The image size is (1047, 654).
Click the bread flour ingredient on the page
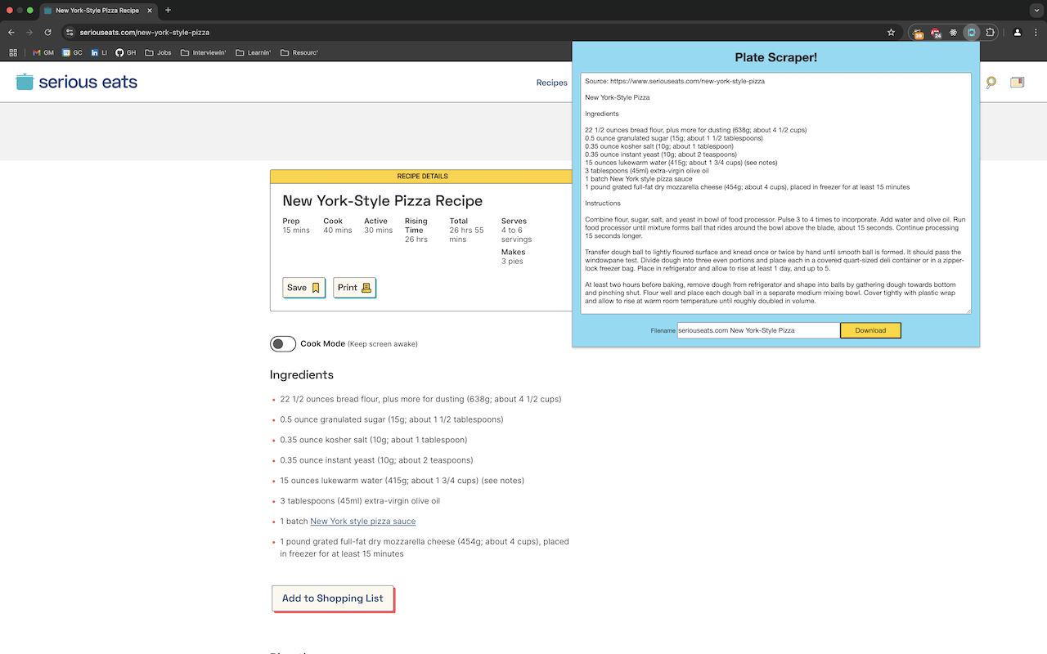point(420,400)
